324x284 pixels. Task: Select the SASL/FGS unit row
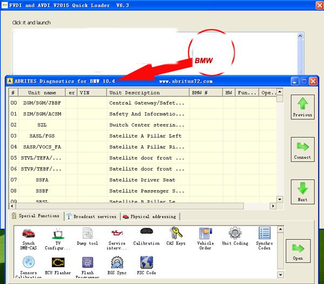pos(143,136)
